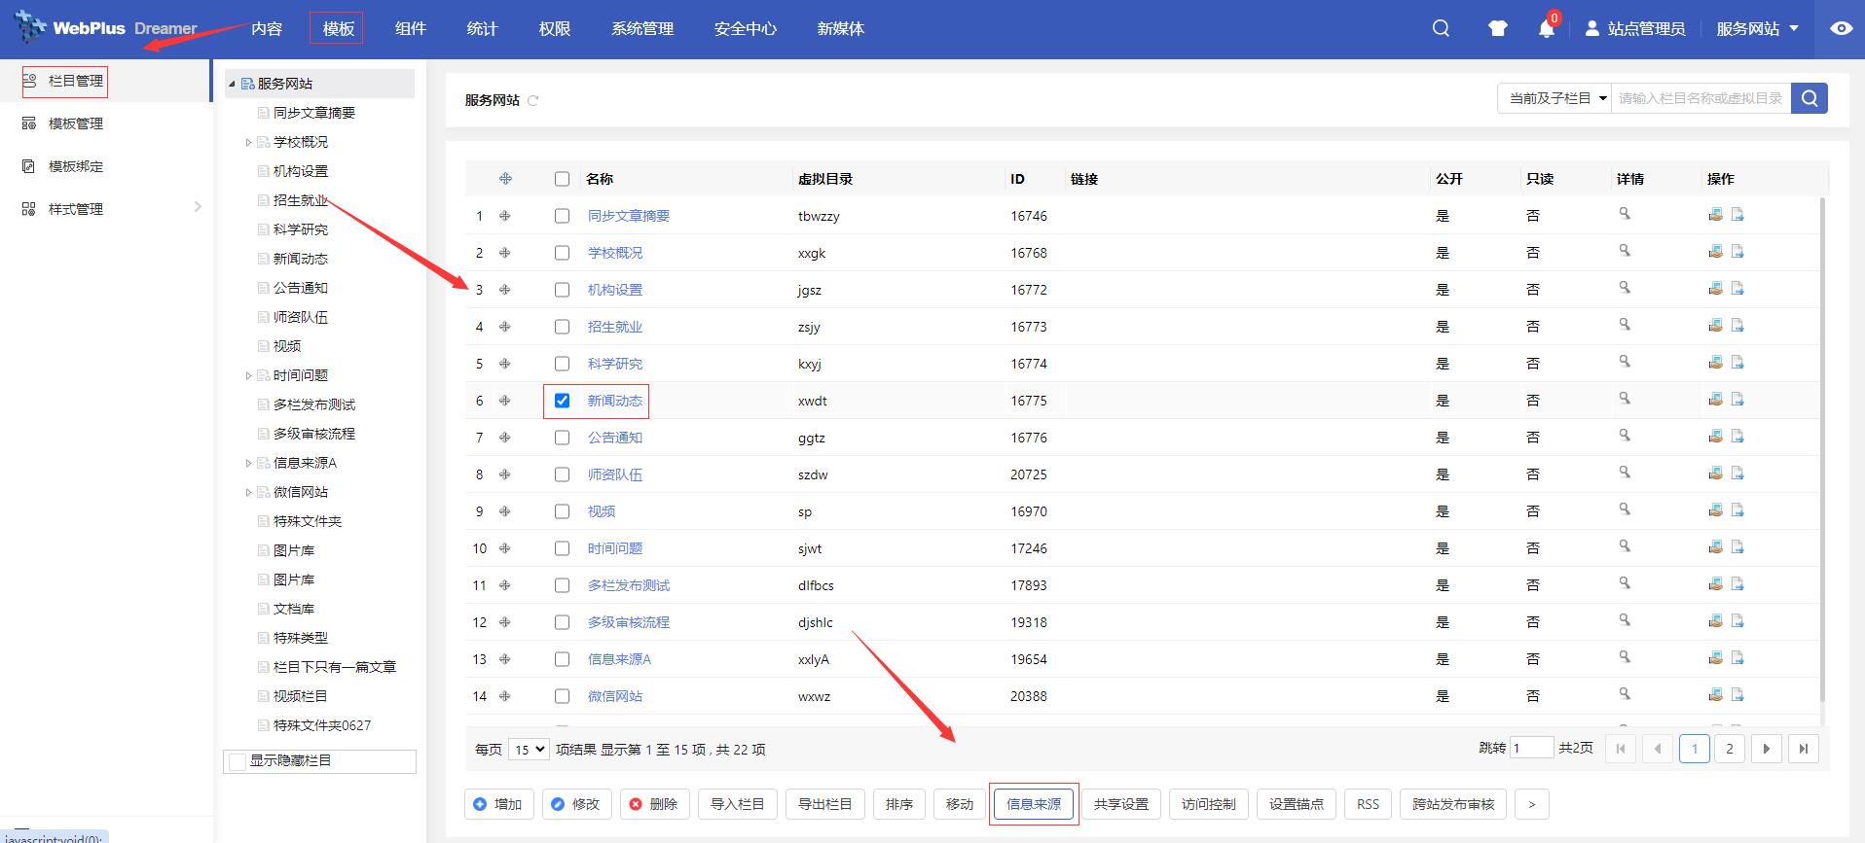Open details magnifier for 同步文章摘要 row
This screenshot has width=1865, height=843.
(x=1625, y=214)
